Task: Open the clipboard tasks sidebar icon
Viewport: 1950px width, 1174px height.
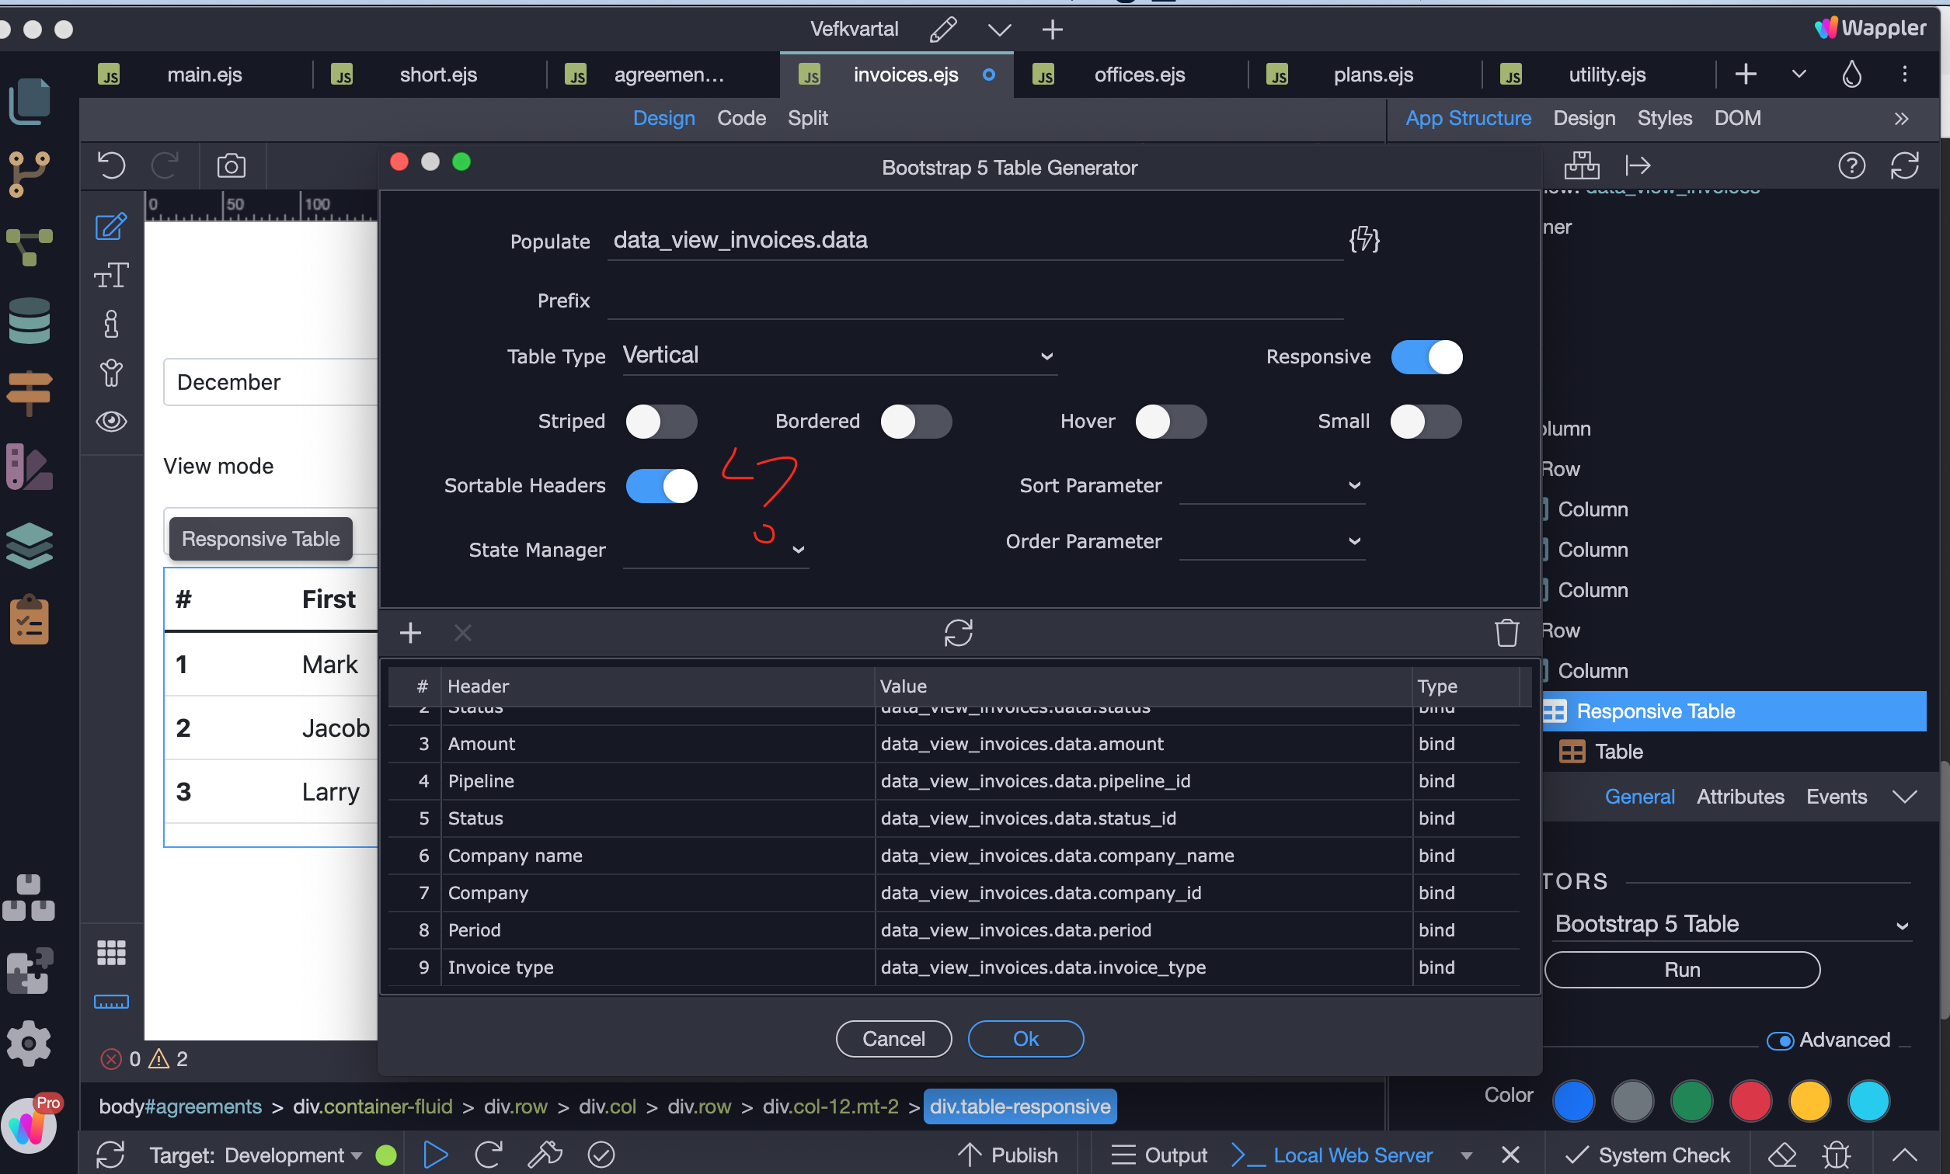Action: click(x=30, y=620)
